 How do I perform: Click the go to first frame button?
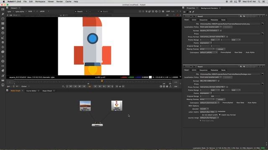click(71, 86)
